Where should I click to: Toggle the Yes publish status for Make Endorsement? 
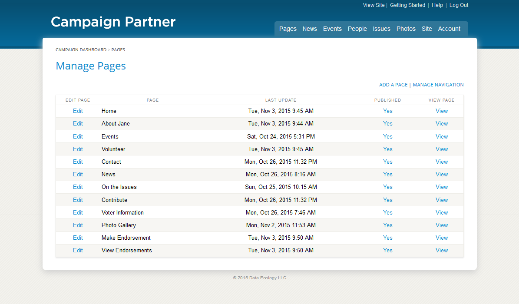click(387, 238)
